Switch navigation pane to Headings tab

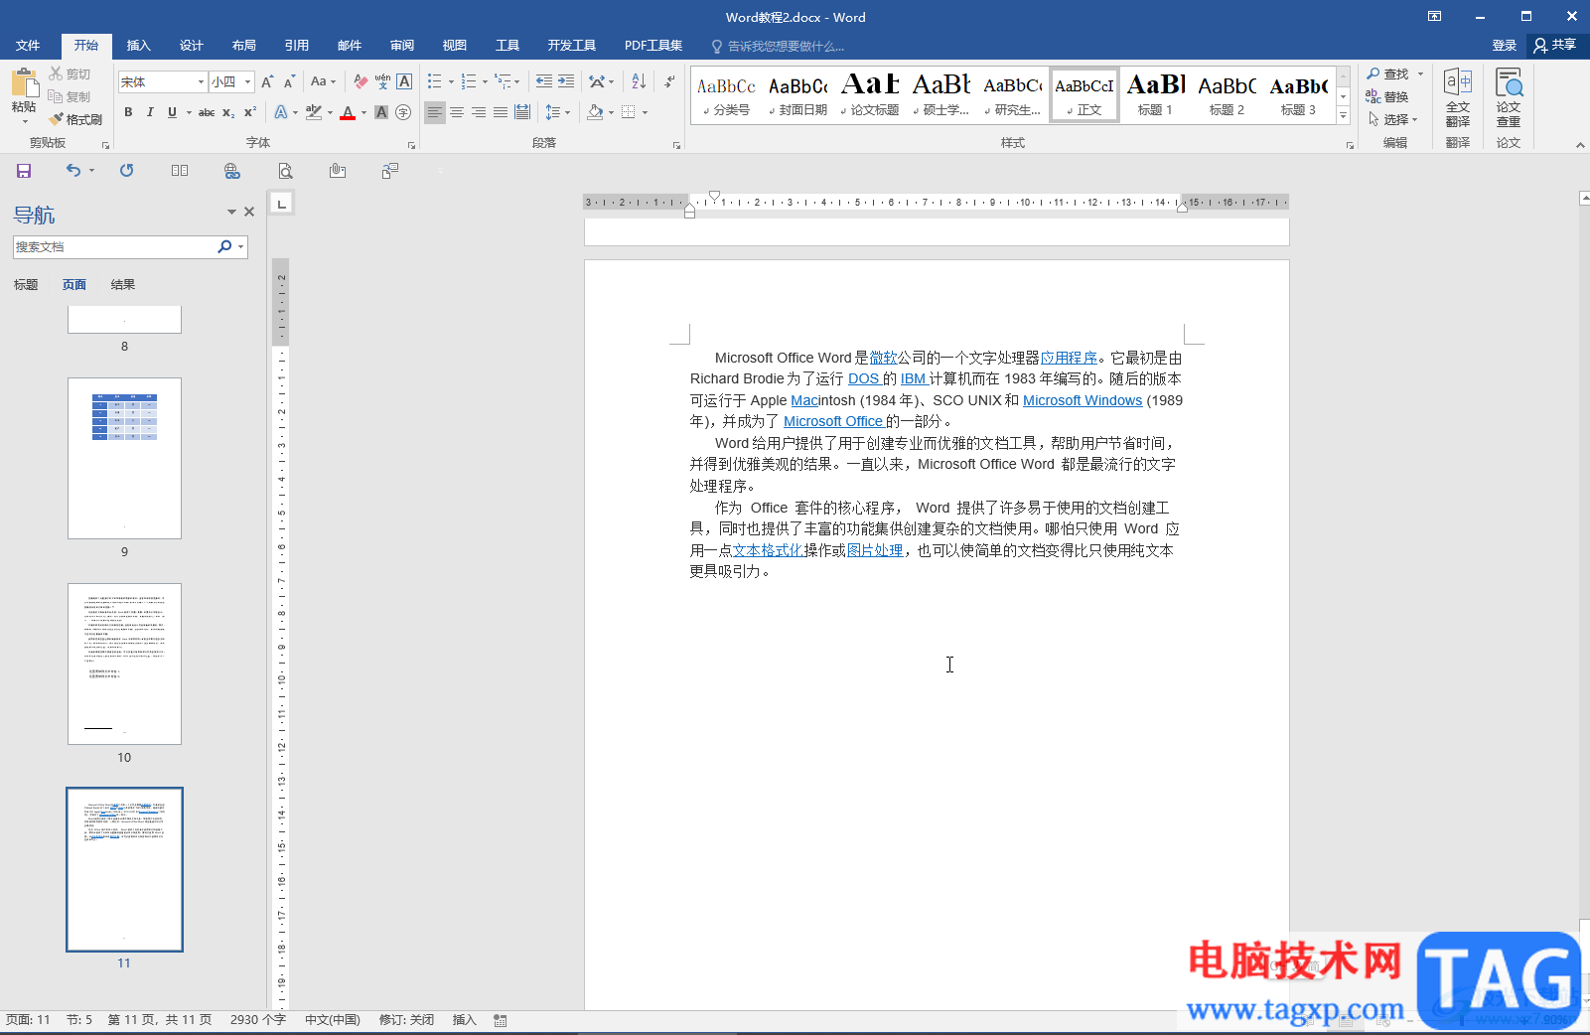tap(26, 285)
